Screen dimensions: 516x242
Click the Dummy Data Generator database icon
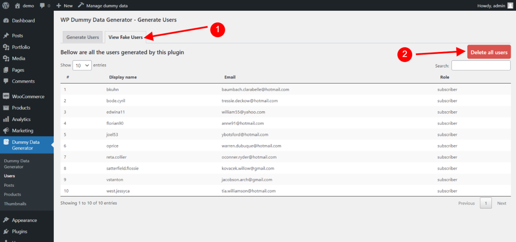coord(6,142)
